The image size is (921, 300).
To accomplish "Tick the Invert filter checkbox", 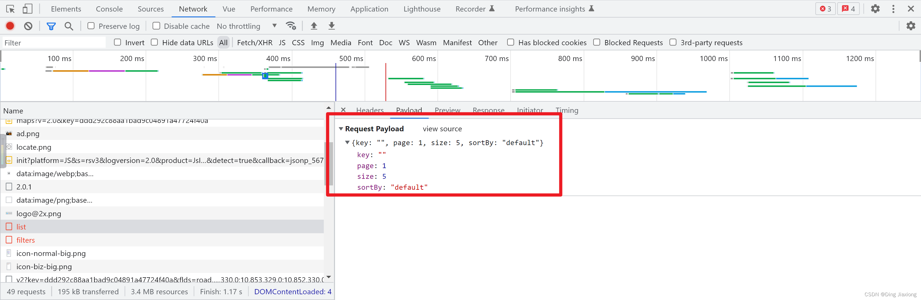I will (x=117, y=42).
